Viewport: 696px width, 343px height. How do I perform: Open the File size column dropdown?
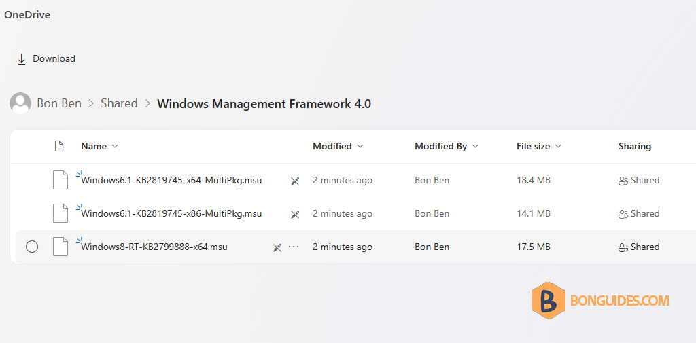(559, 147)
